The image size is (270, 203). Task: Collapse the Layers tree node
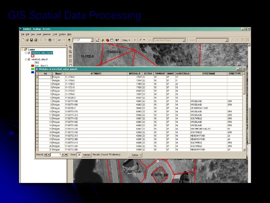[x=22, y=50]
